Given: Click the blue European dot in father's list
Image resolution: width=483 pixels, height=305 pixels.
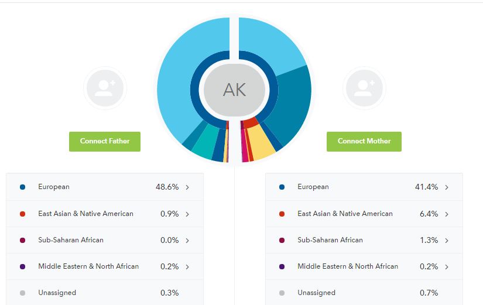Looking at the screenshot, I should click(x=22, y=187).
